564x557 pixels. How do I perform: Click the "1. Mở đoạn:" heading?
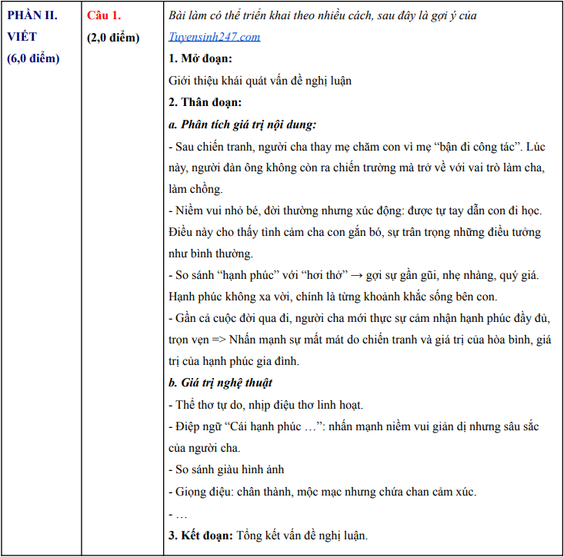click(201, 59)
